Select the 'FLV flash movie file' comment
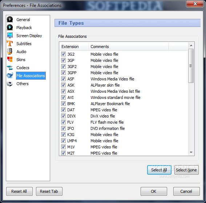Screen dimensions: 206x203 pyautogui.click(x=107, y=122)
